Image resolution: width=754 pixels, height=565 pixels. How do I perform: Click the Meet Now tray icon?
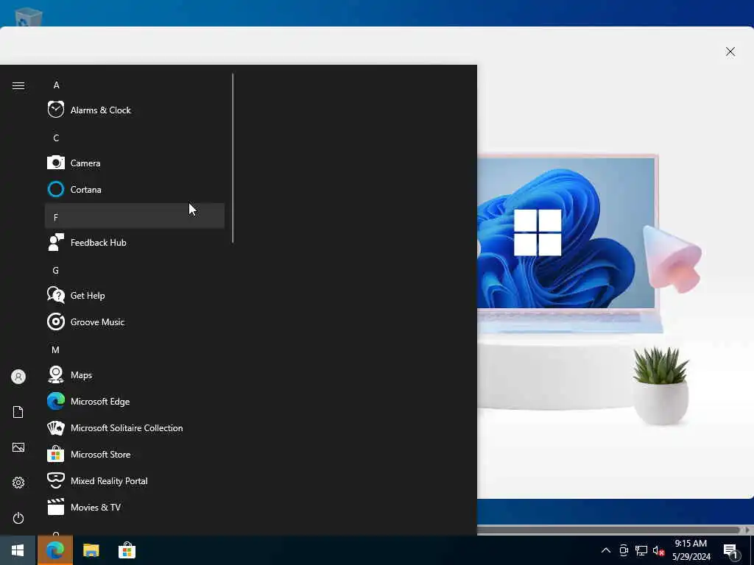point(624,550)
